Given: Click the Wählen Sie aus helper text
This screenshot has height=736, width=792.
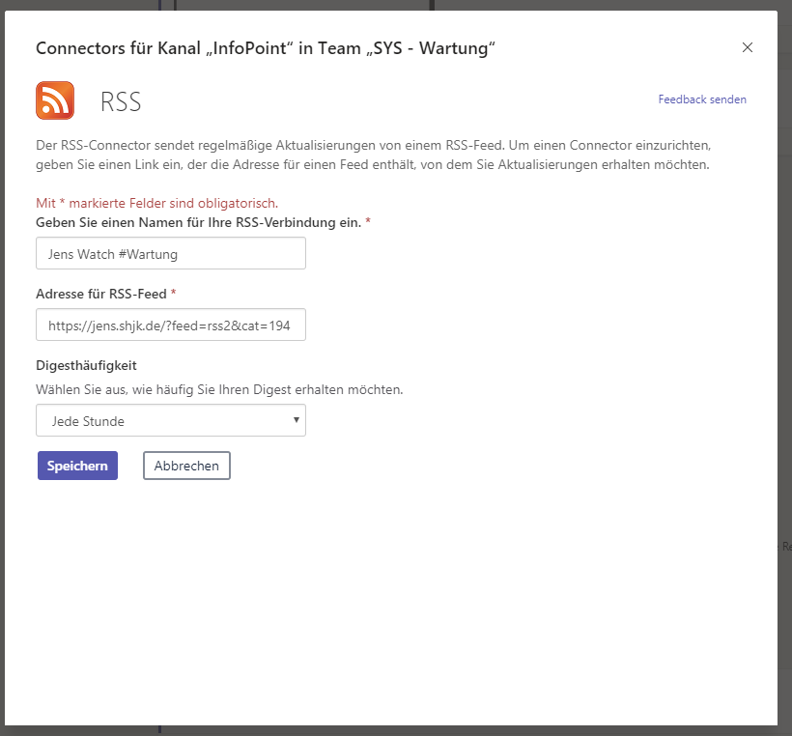Looking at the screenshot, I should [219, 390].
